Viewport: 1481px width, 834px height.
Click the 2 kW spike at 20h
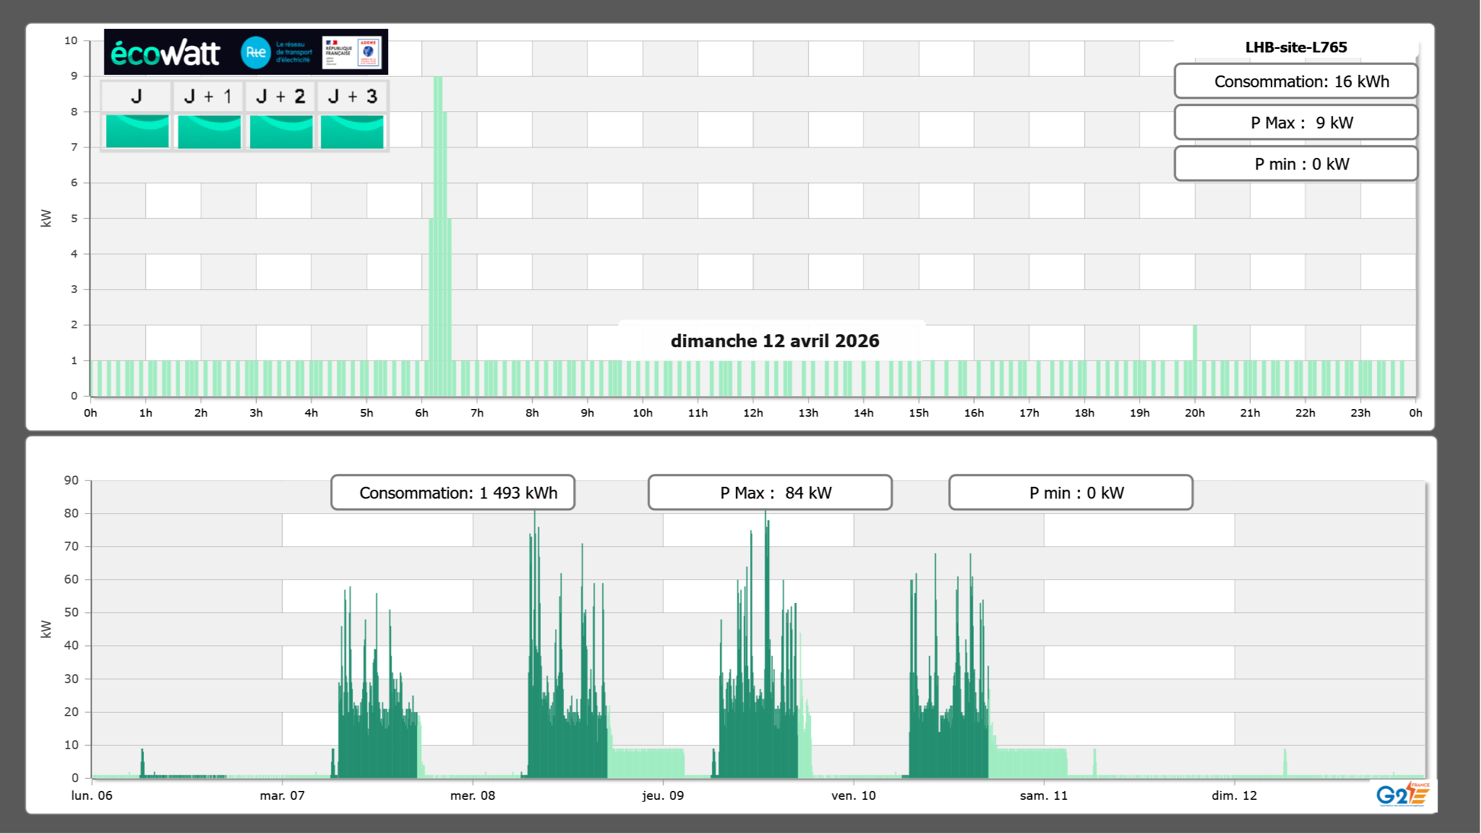point(1195,342)
